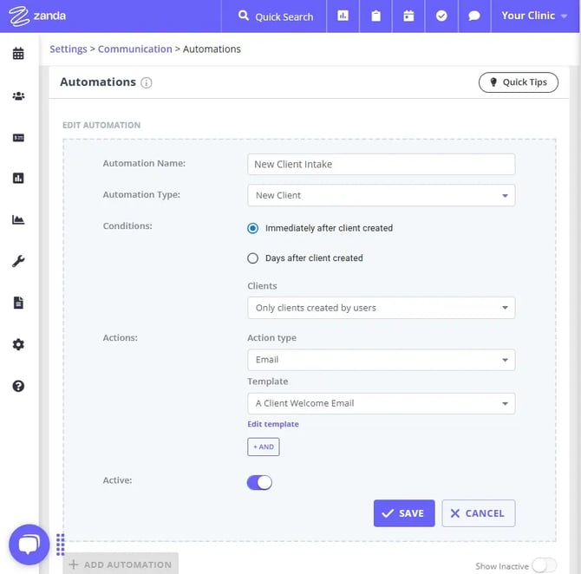The width and height of the screenshot is (581, 574).
Task: Toggle the Active switch off
Action: tap(259, 482)
